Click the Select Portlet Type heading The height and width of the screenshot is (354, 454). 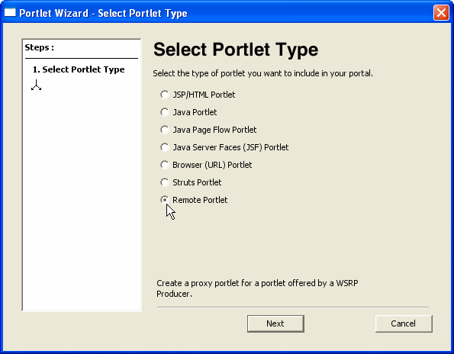tap(236, 50)
